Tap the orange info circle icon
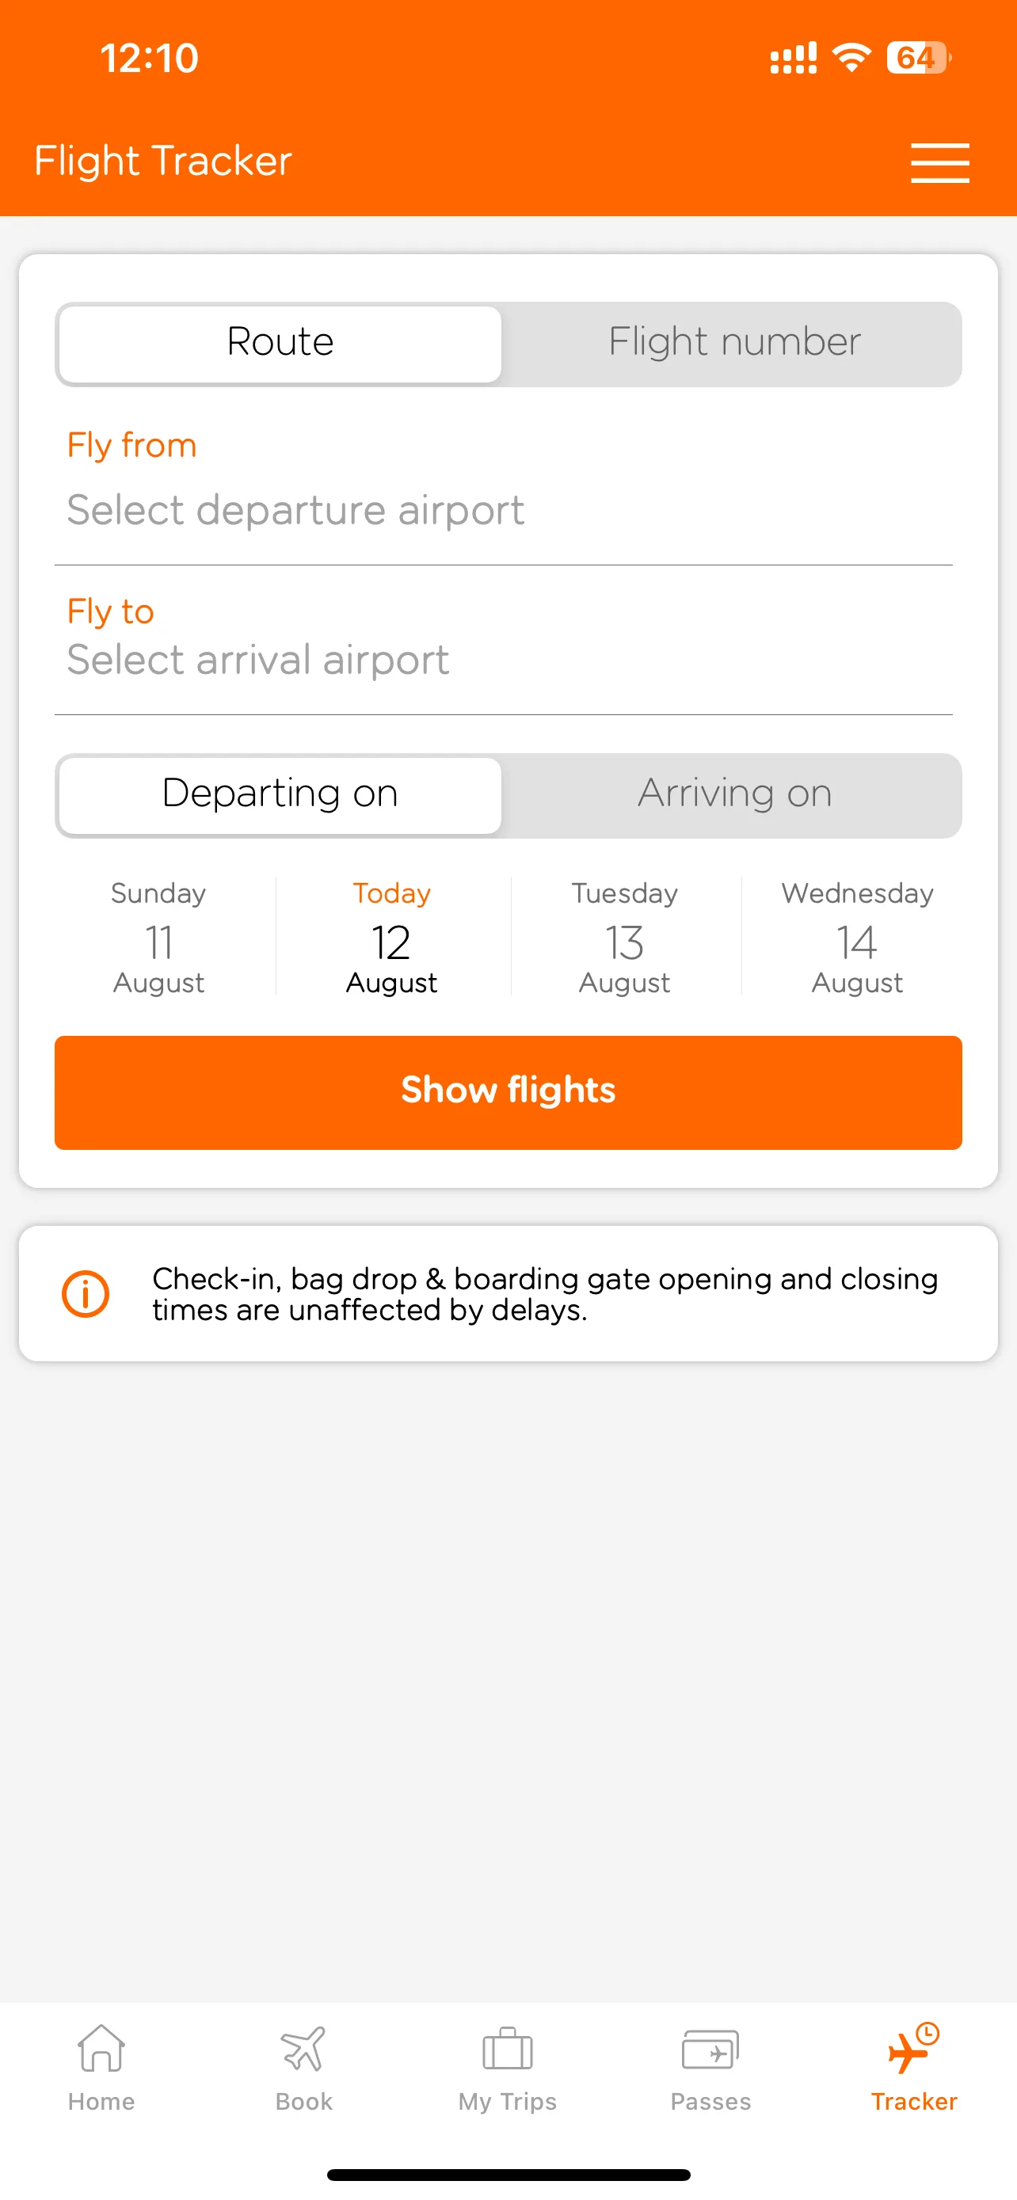The image size is (1017, 2200). click(86, 1294)
